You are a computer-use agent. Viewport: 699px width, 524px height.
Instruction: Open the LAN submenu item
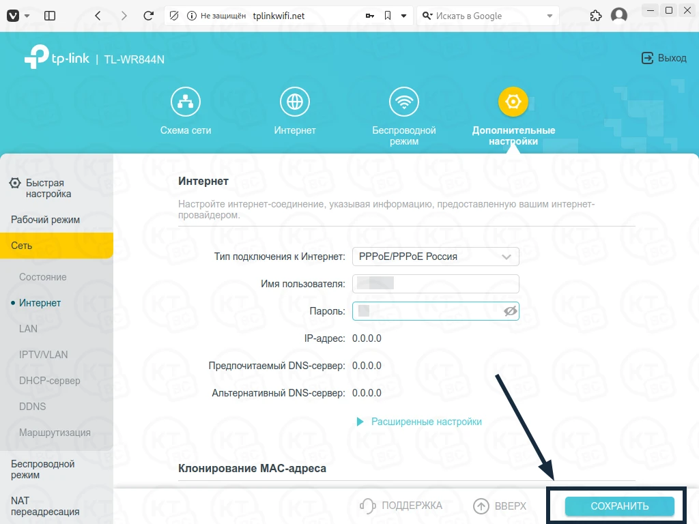(x=28, y=329)
